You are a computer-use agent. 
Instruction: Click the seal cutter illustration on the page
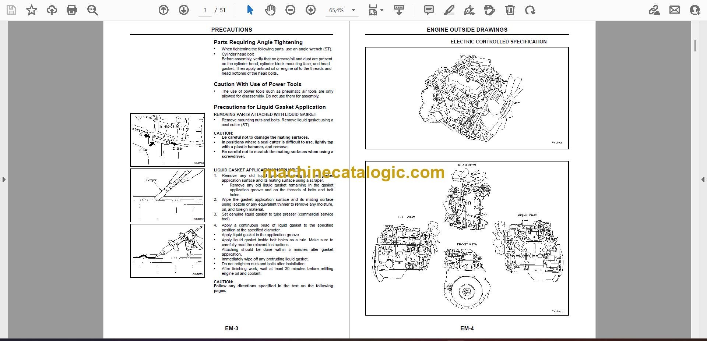tap(167, 140)
